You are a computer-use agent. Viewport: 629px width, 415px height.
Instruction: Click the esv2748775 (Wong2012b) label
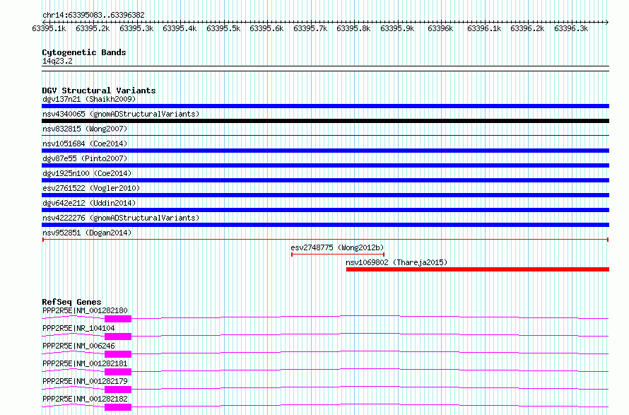(337, 247)
